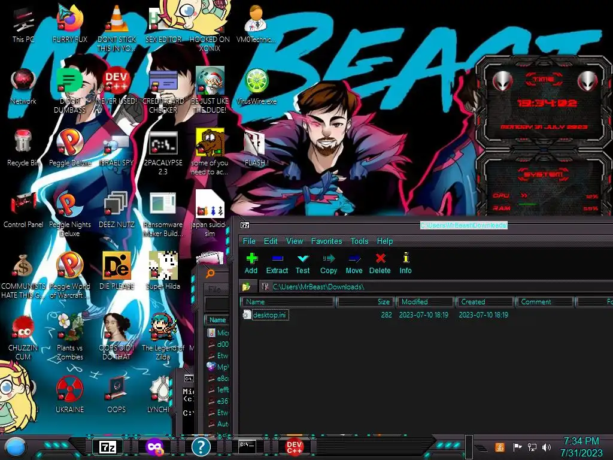Screen dimensions: 613x460
Task: Open the Help menu in 7-Zip
Action: pos(385,241)
